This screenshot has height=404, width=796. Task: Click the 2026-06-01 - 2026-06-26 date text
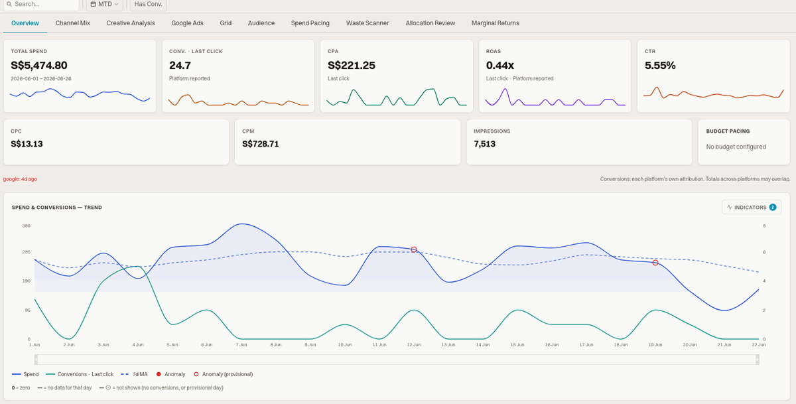point(41,78)
